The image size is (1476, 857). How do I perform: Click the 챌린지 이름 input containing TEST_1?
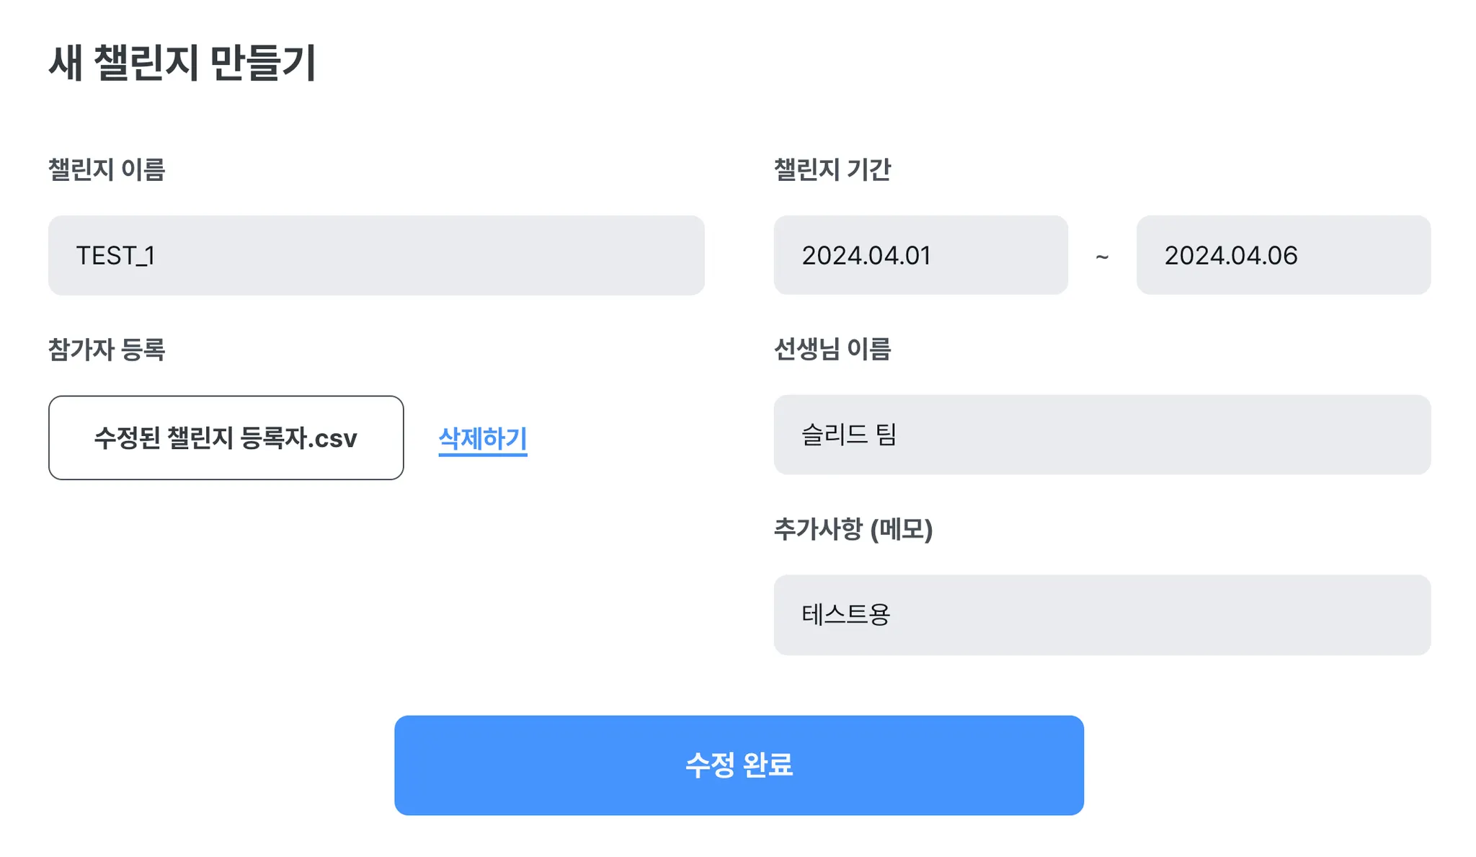coord(375,255)
